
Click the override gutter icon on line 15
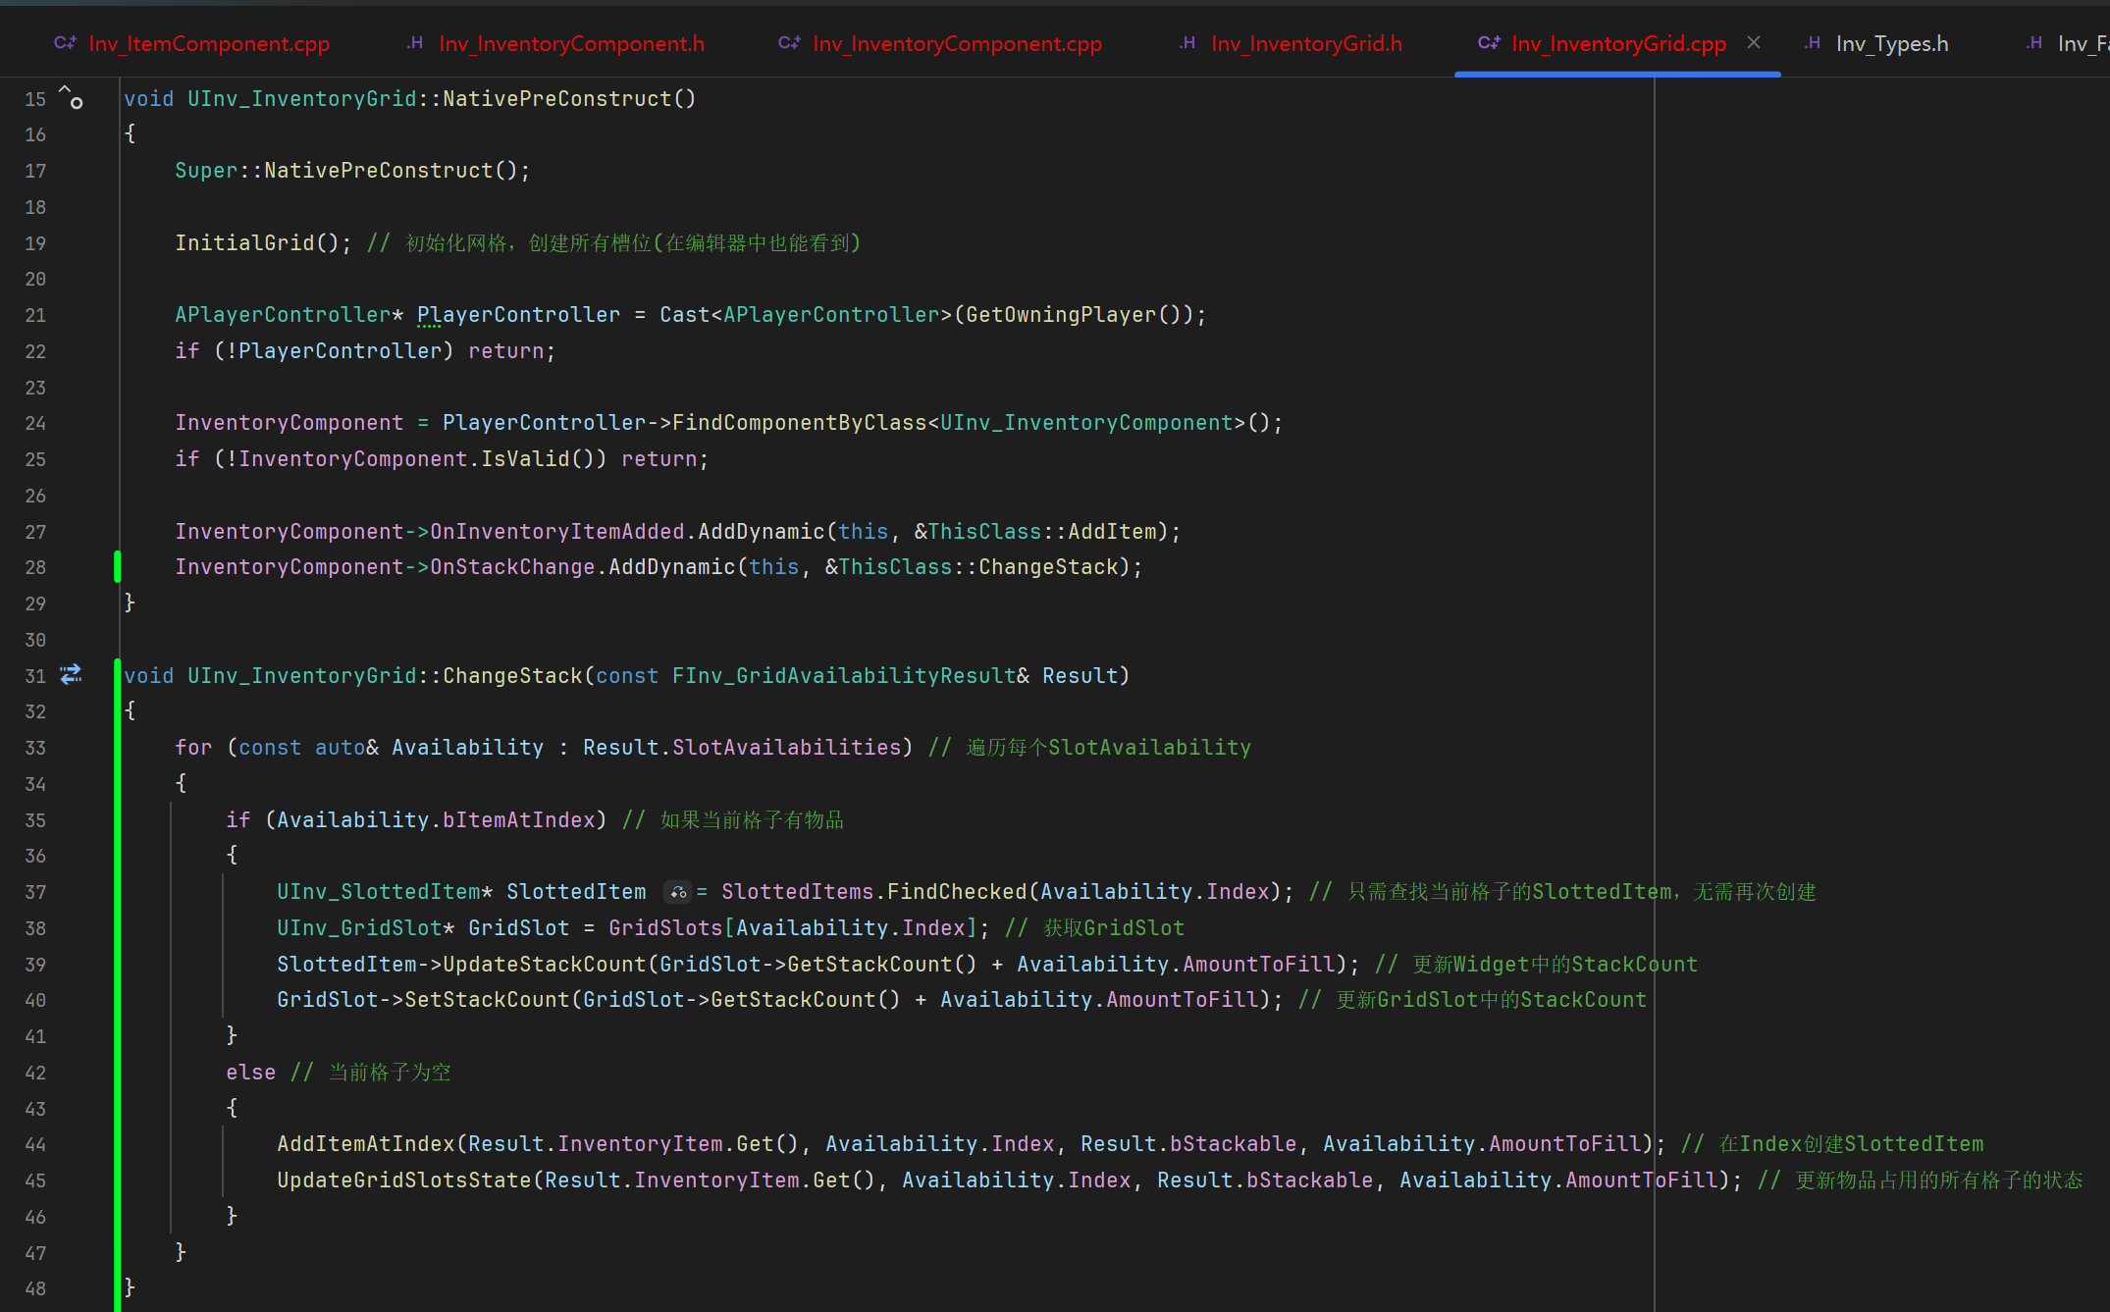click(71, 97)
